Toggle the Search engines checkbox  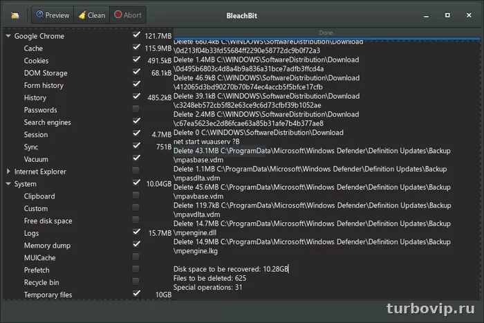136,121
